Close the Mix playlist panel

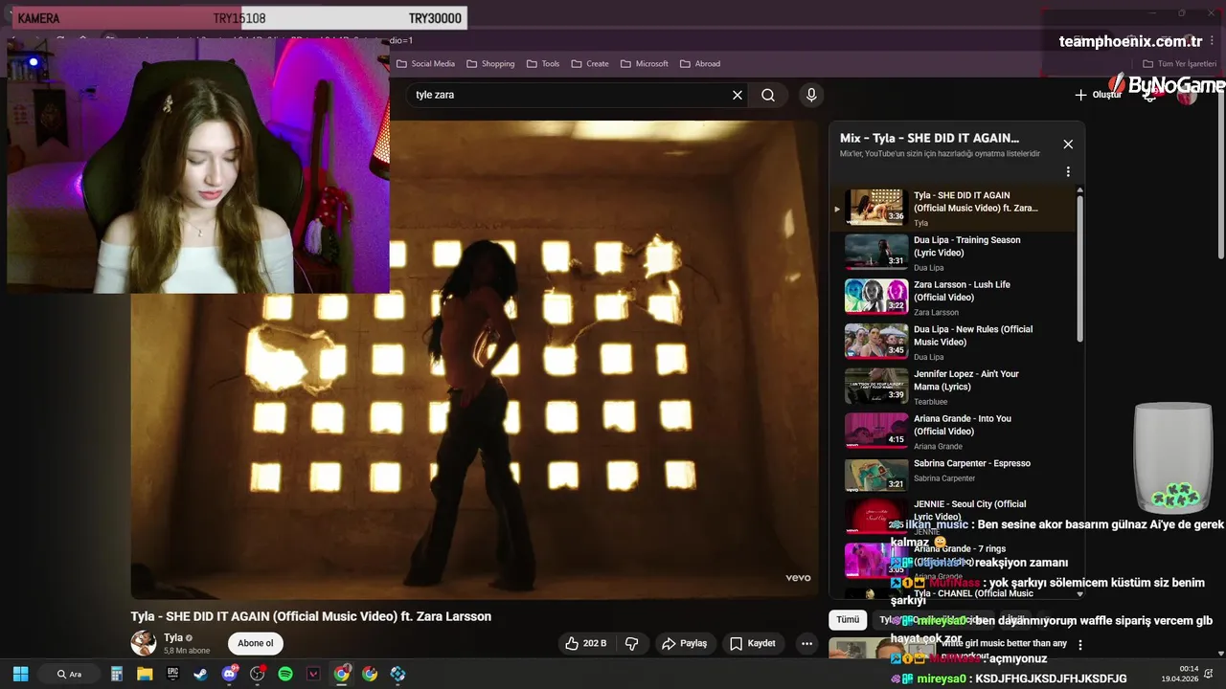pyautogui.click(x=1068, y=144)
